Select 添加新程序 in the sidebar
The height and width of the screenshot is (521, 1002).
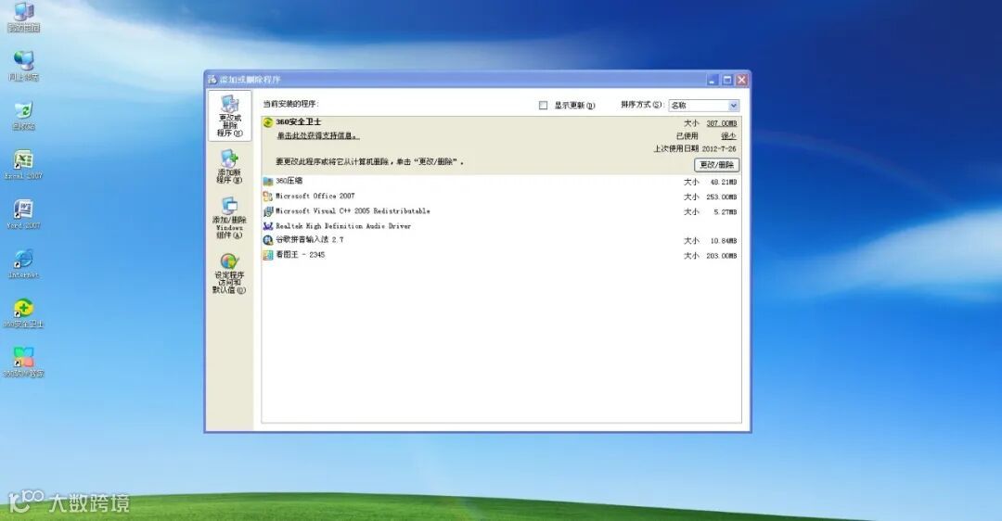(229, 167)
